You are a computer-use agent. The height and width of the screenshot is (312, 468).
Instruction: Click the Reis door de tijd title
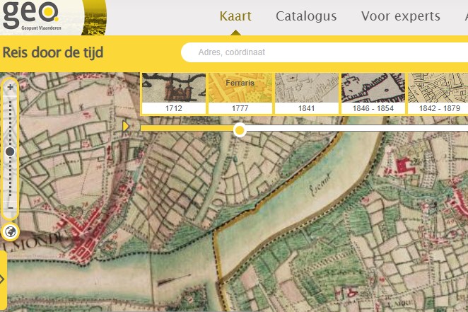(x=53, y=52)
